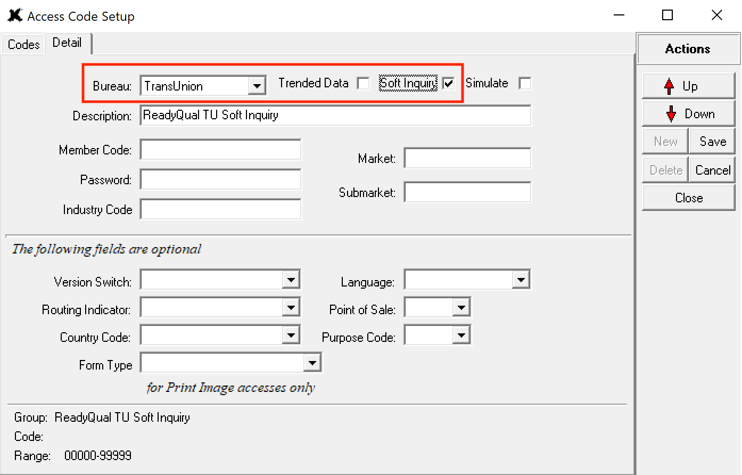Expand the Language dropdown

pyautogui.click(x=521, y=280)
